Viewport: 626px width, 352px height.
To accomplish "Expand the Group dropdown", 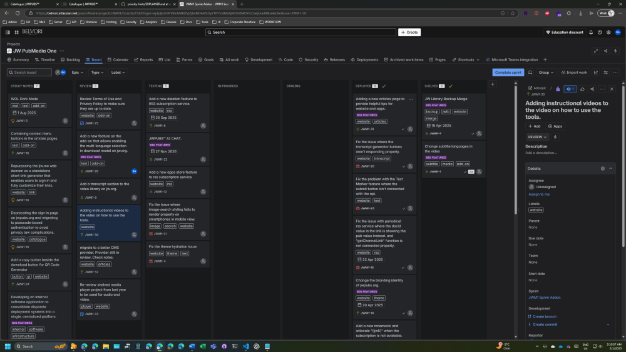I will click(546, 73).
